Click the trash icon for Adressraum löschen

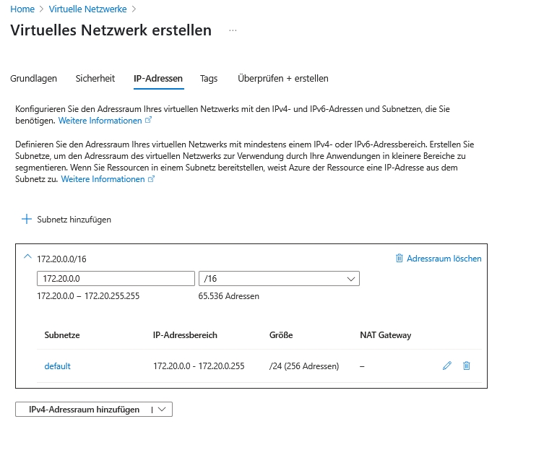[x=399, y=258]
